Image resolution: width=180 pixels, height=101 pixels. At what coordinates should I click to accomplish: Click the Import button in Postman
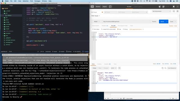tap(105, 7)
